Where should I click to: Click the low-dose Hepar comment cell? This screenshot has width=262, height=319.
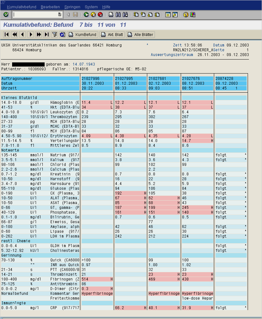point(197,298)
